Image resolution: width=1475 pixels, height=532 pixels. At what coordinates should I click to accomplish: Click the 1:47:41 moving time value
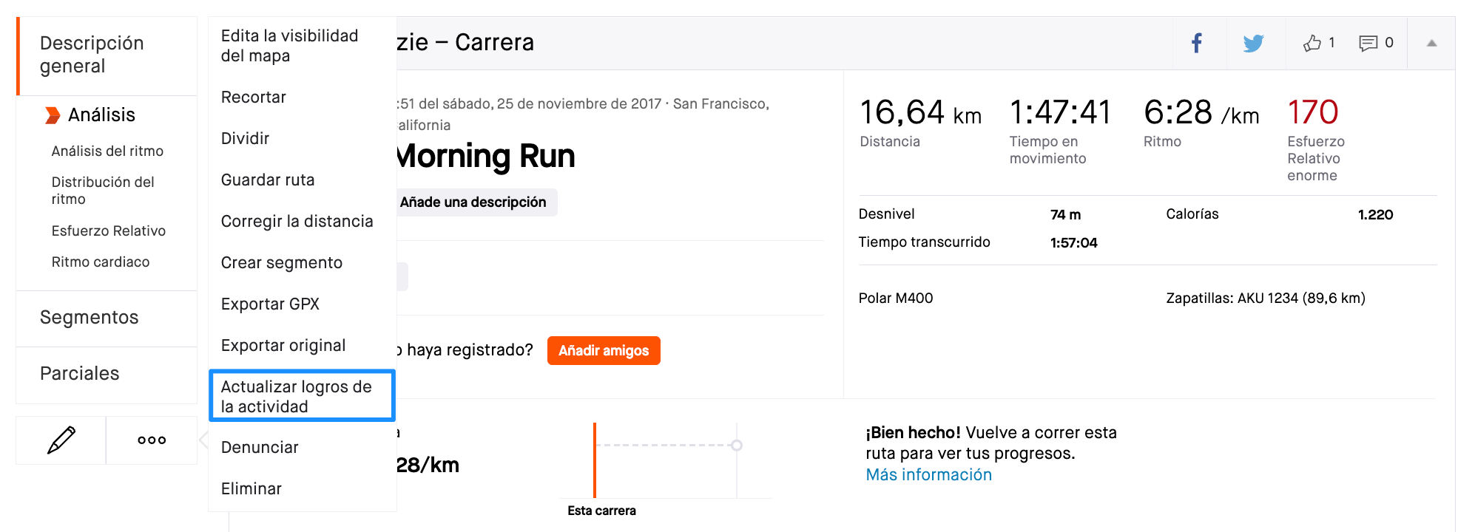[1060, 112]
